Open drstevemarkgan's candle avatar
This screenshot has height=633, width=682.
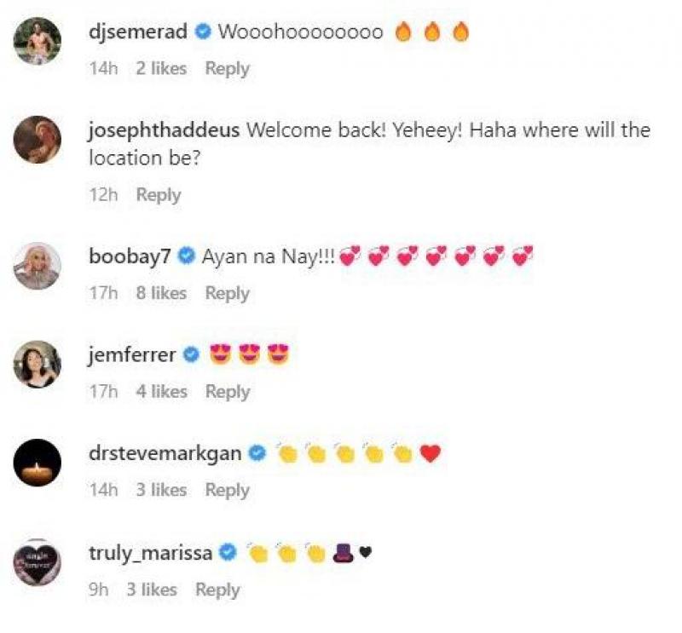tap(38, 463)
